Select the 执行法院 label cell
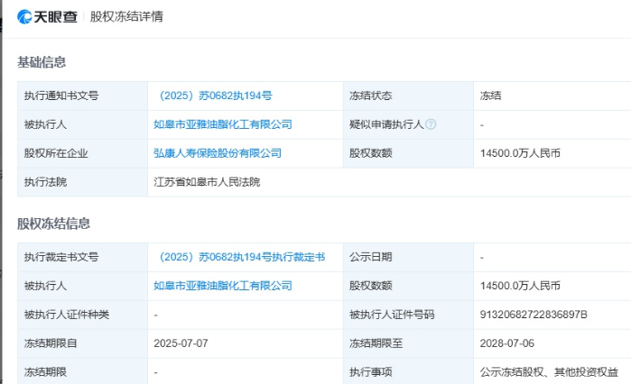Image resolution: width=631 pixels, height=384 pixels. pyautogui.click(x=82, y=182)
